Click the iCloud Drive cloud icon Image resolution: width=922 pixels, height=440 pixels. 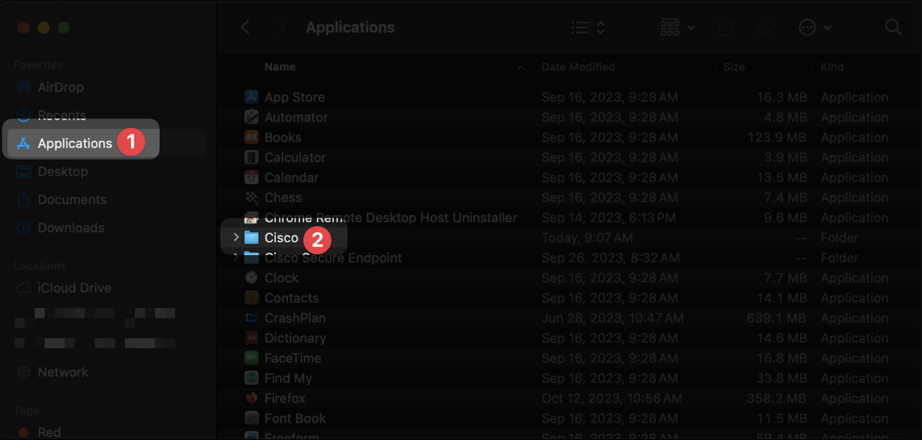point(23,288)
